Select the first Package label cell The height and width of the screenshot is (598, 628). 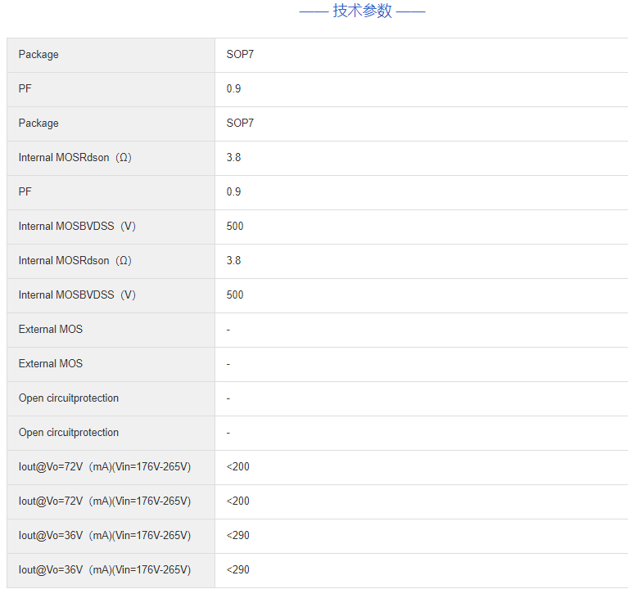(38, 55)
